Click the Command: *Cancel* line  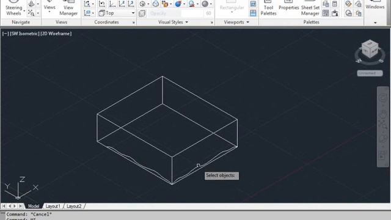(x=29, y=215)
